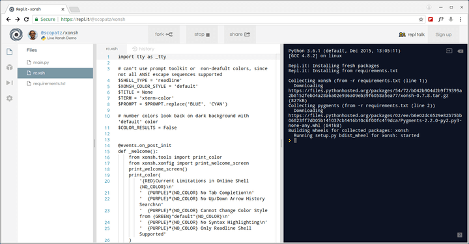Screen dimensions: 469x244
Task: Open the Files panel sidebar icon
Action: tap(10, 51)
